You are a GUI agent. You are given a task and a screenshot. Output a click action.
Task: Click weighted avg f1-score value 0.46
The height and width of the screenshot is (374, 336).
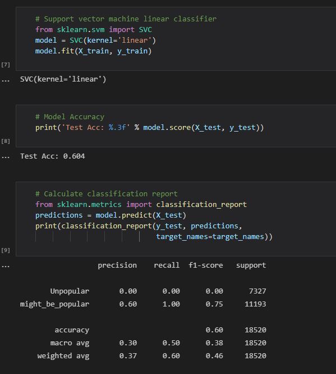click(214, 356)
